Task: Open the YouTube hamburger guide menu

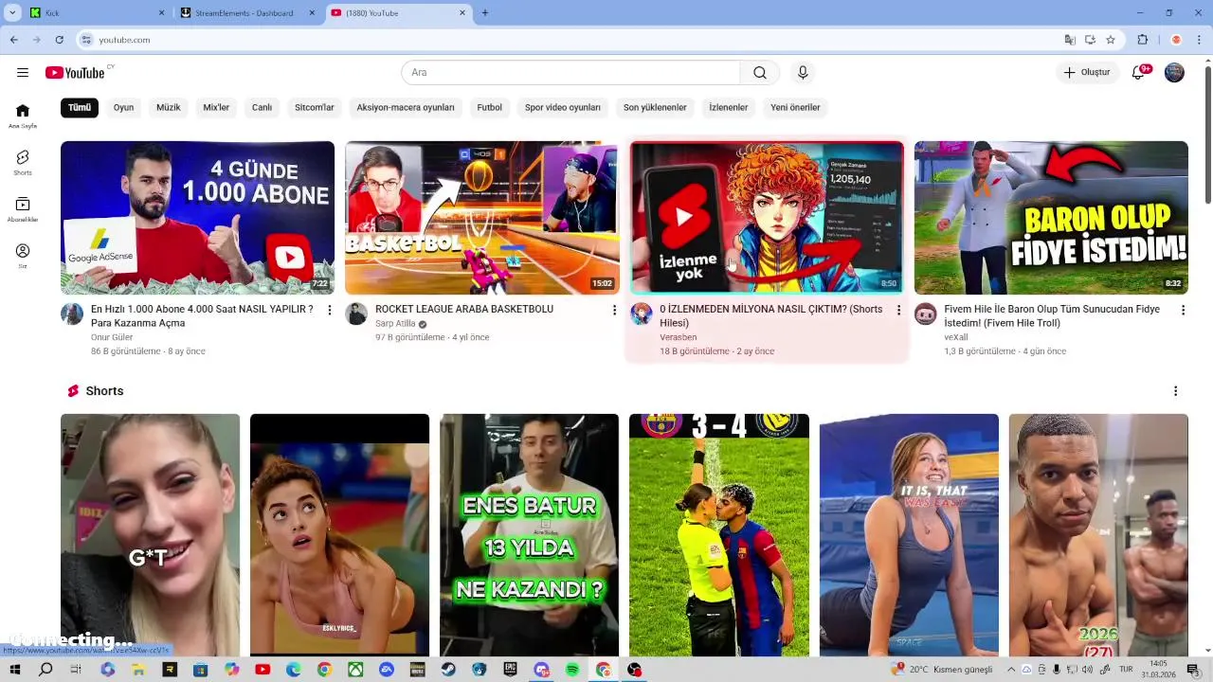Action: click(23, 73)
